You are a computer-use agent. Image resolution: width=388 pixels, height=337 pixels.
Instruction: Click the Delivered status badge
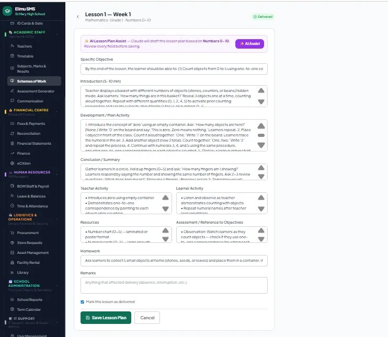pyautogui.click(x=263, y=17)
